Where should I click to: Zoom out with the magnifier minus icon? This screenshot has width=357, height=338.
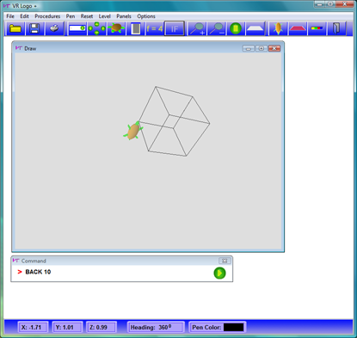click(x=217, y=28)
